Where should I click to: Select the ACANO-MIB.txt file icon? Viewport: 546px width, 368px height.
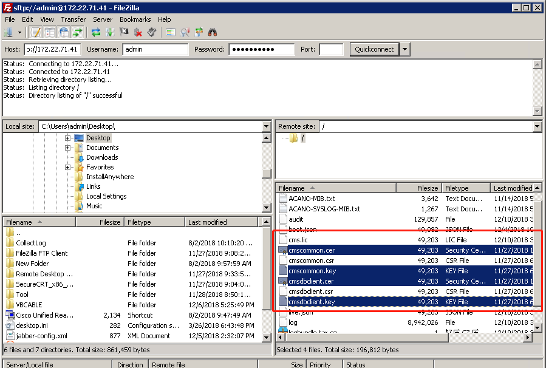pos(284,199)
